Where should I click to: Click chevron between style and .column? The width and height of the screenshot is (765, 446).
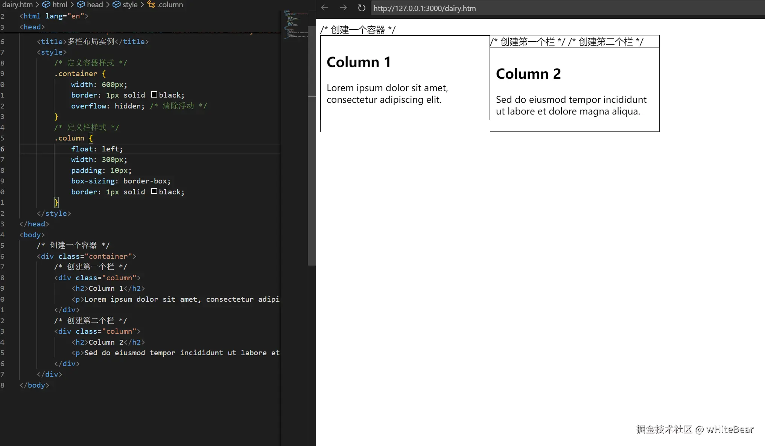coord(142,5)
